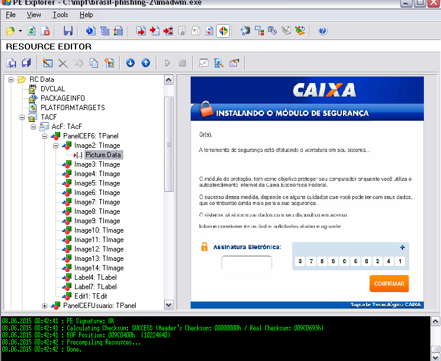Save the file with the floppy disk icon

[x=68, y=31]
